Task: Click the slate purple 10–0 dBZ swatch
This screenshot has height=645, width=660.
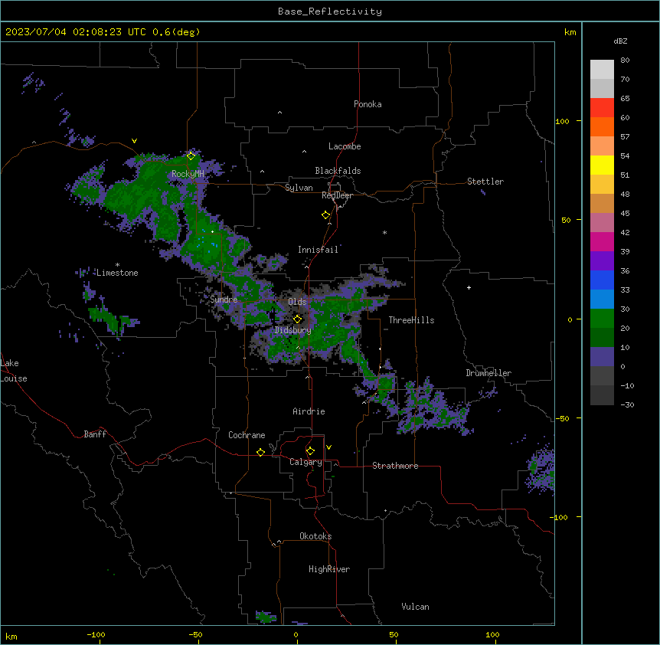Action: click(602, 357)
